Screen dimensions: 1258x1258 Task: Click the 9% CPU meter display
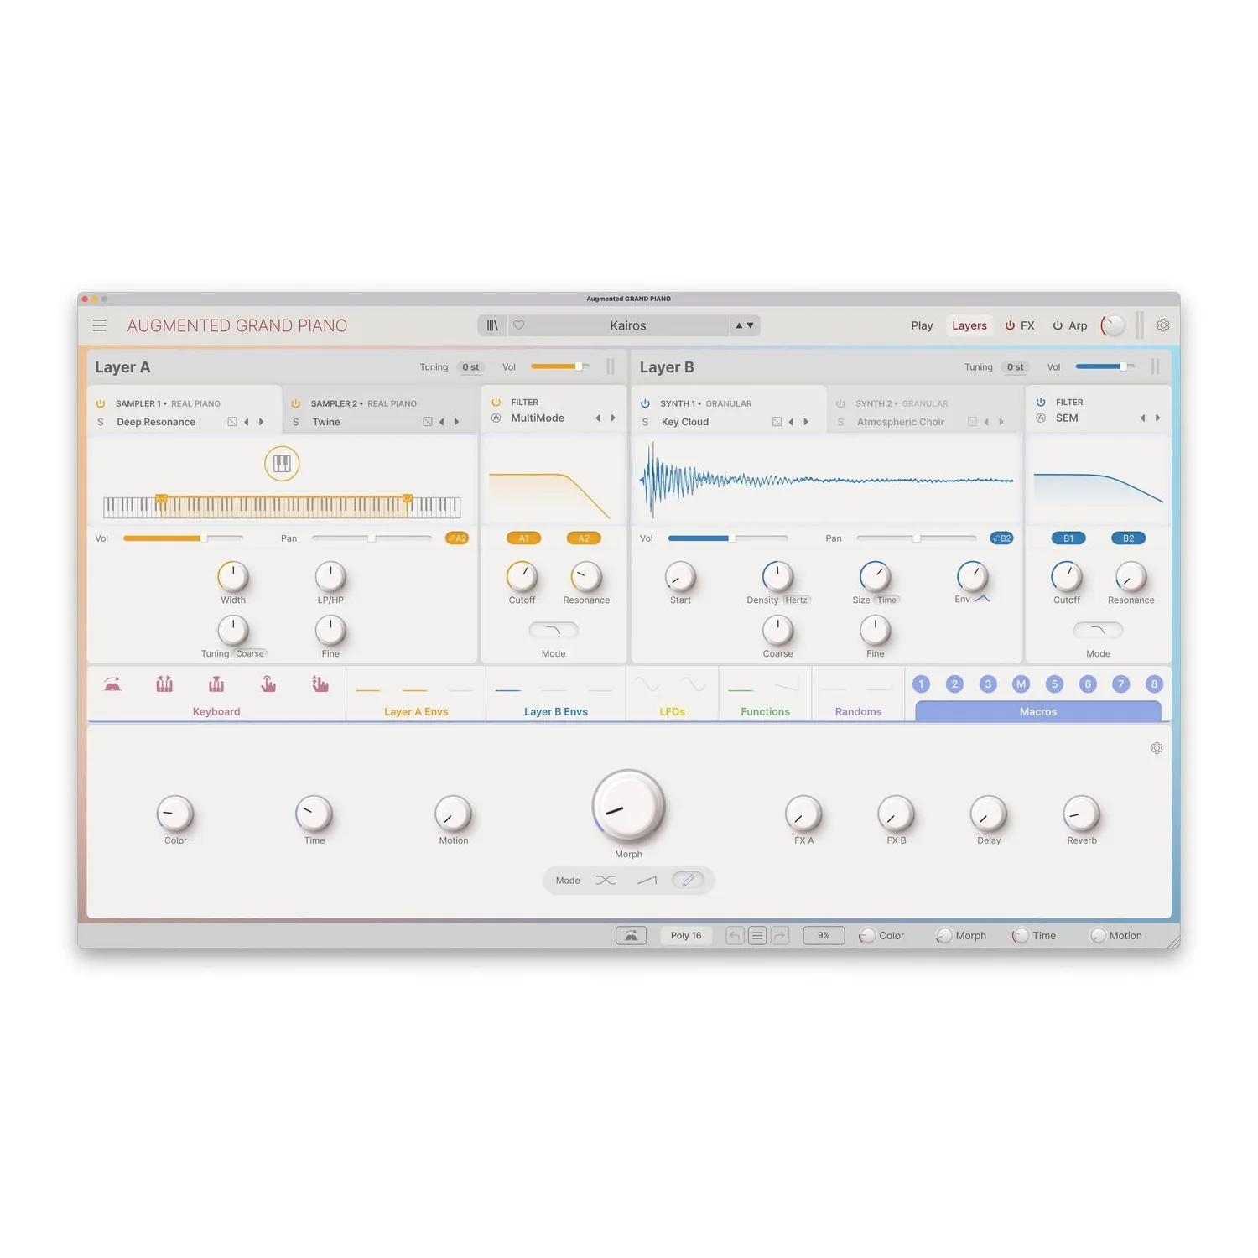click(824, 936)
